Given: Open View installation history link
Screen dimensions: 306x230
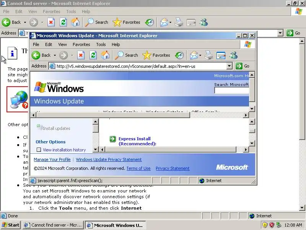Looking at the screenshot, I should coord(64,150).
